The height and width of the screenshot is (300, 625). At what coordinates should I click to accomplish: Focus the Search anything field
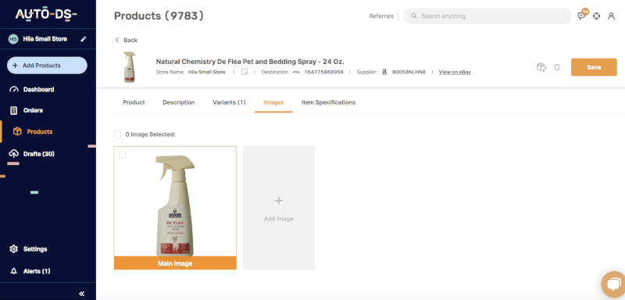tap(487, 16)
